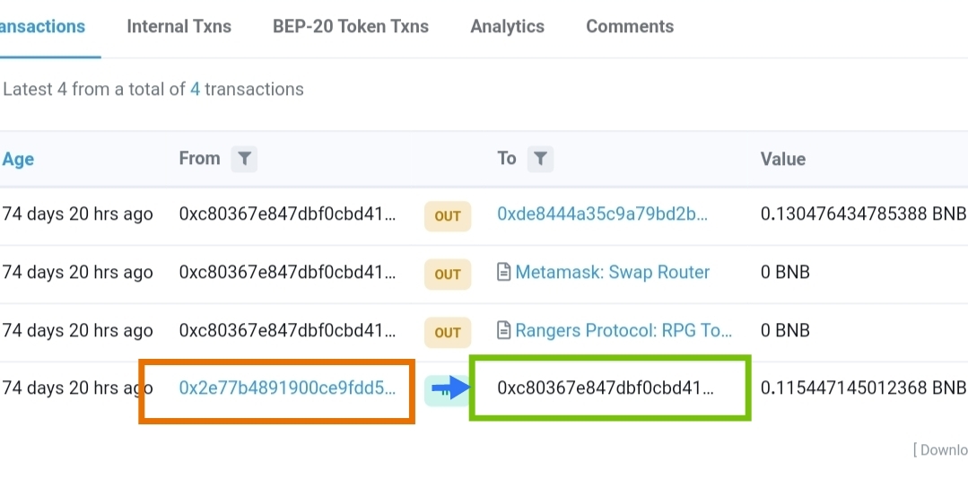Click the contract icon beside Metamask: Swap Router
The width and height of the screenshot is (968, 497).
point(504,272)
